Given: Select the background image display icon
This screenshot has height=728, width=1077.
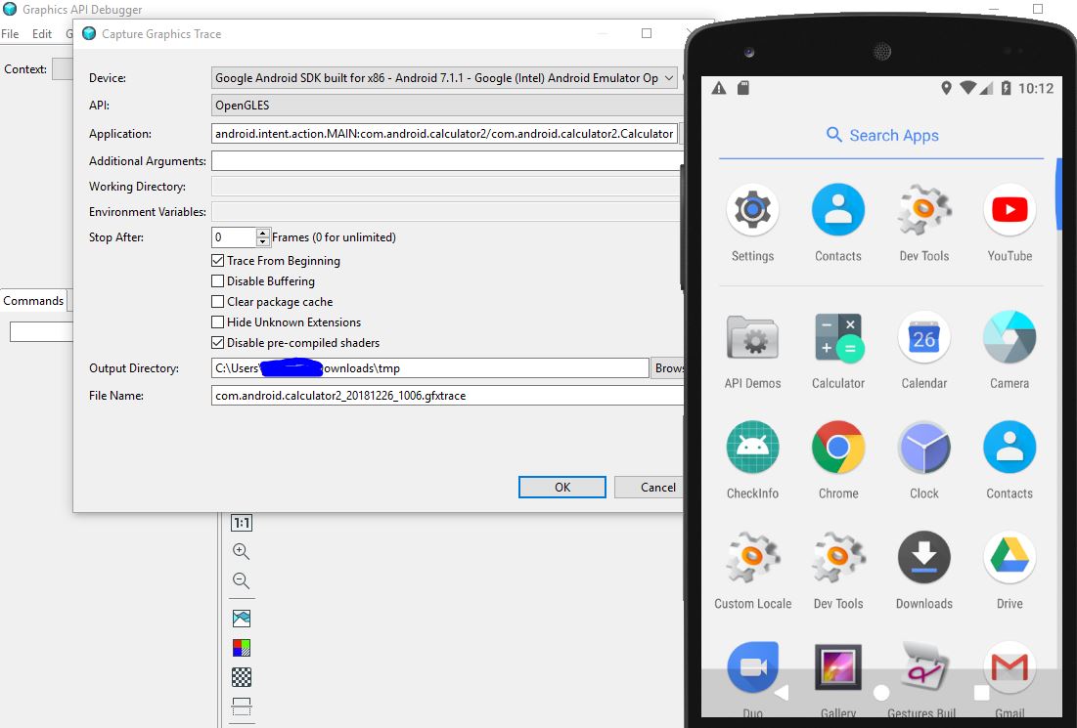Looking at the screenshot, I should [241, 617].
